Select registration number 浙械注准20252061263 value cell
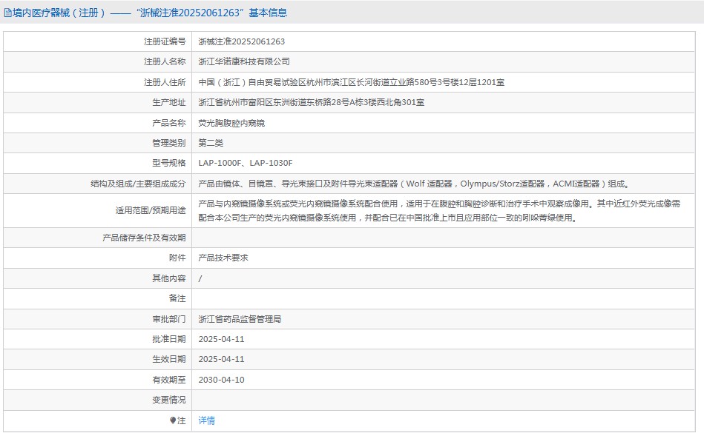704x436 pixels. tap(242, 41)
